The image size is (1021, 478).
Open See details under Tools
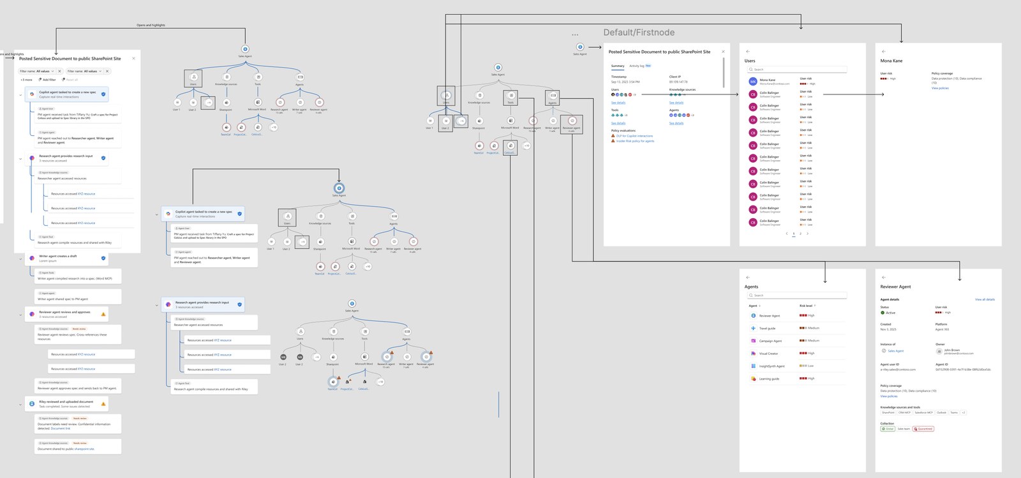[x=618, y=123]
